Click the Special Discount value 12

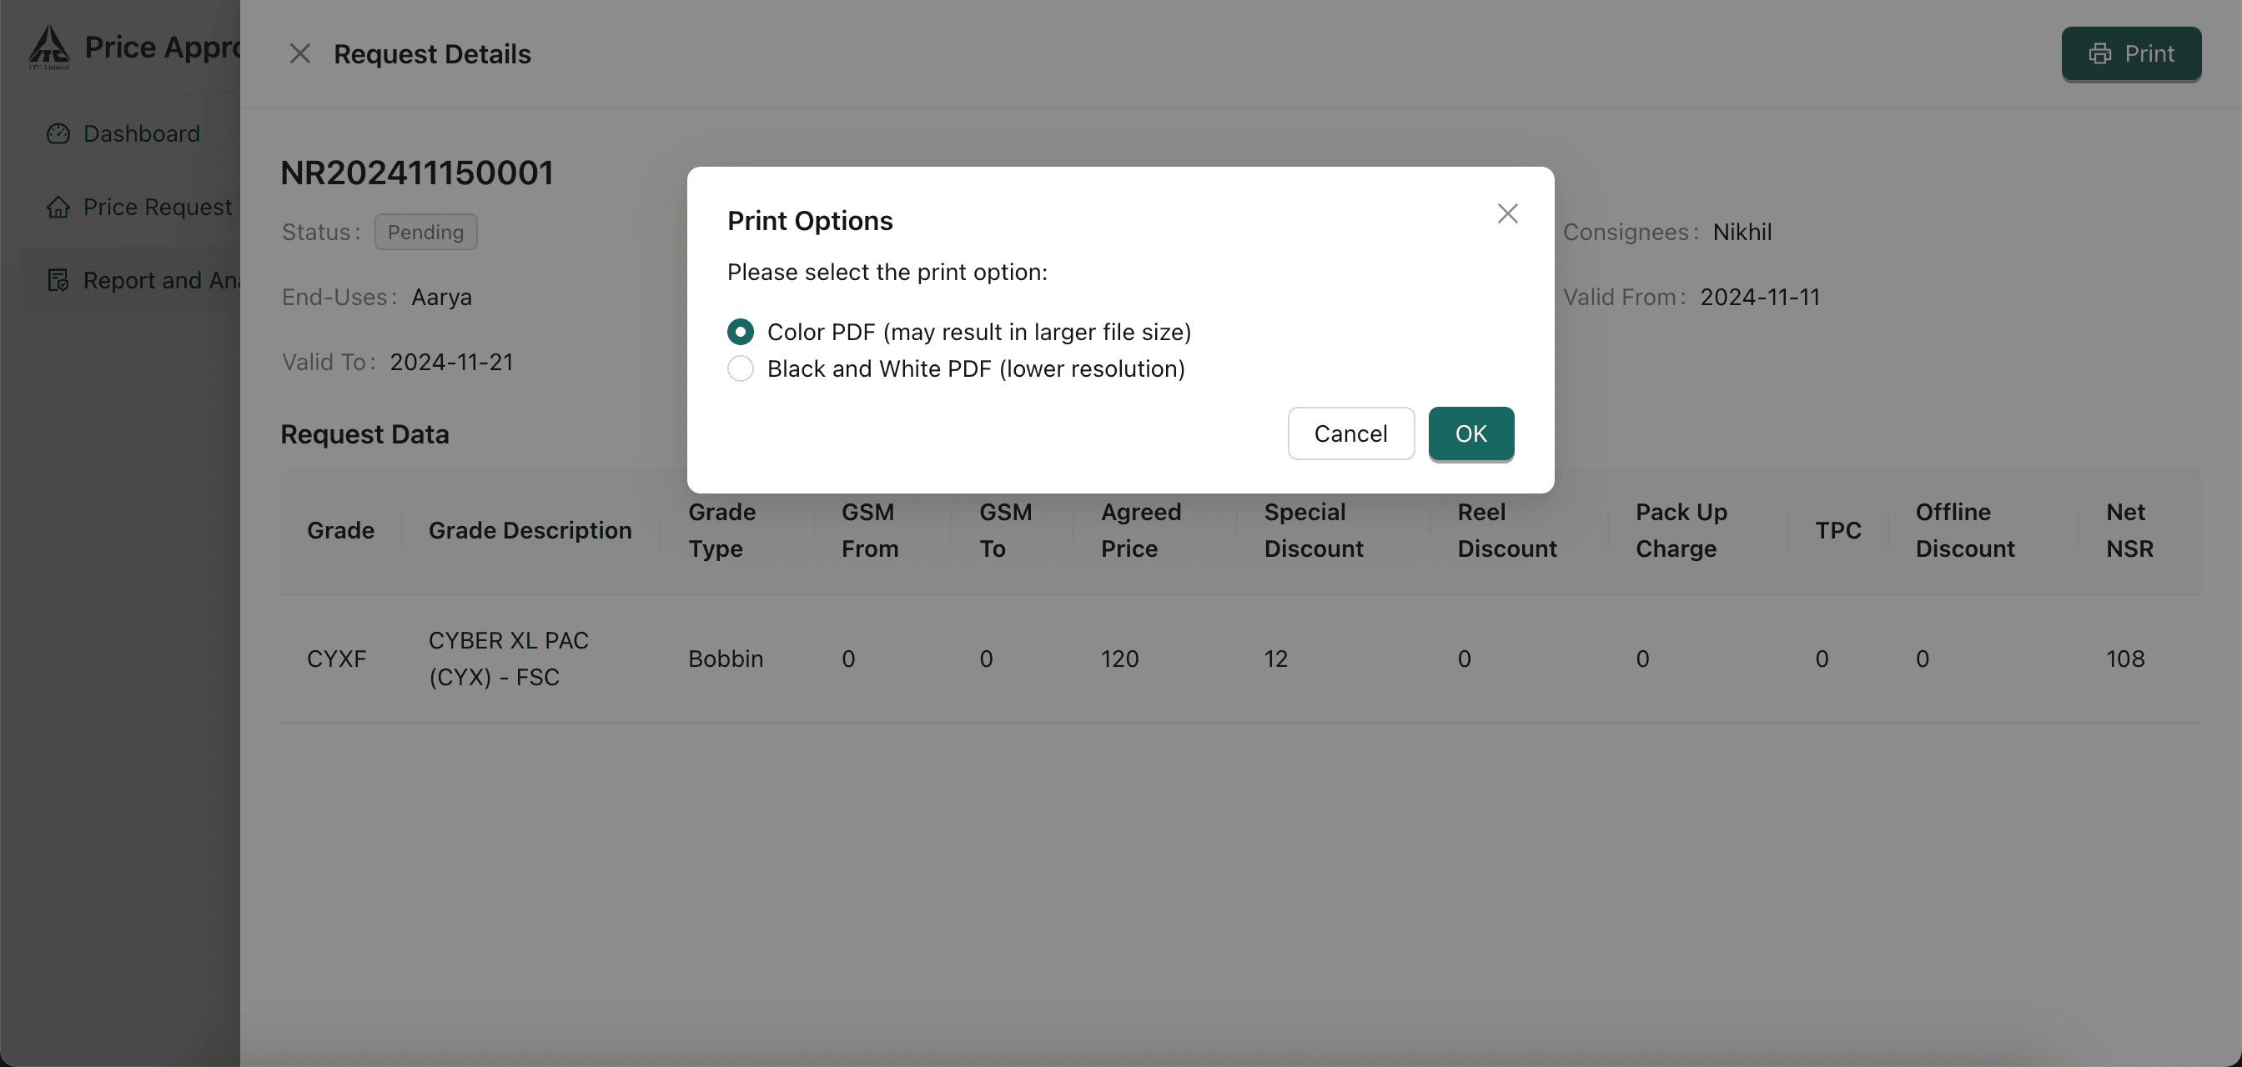[x=1275, y=659]
